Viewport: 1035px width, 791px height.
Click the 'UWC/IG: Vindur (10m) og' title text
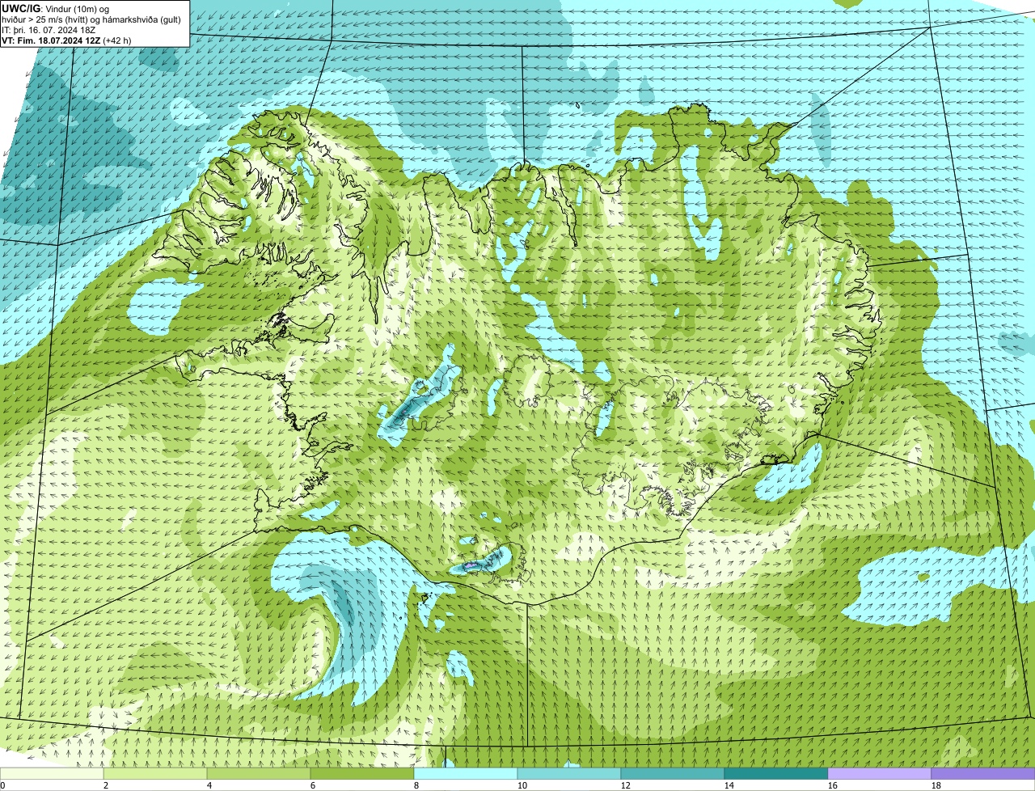pyautogui.click(x=56, y=8)
